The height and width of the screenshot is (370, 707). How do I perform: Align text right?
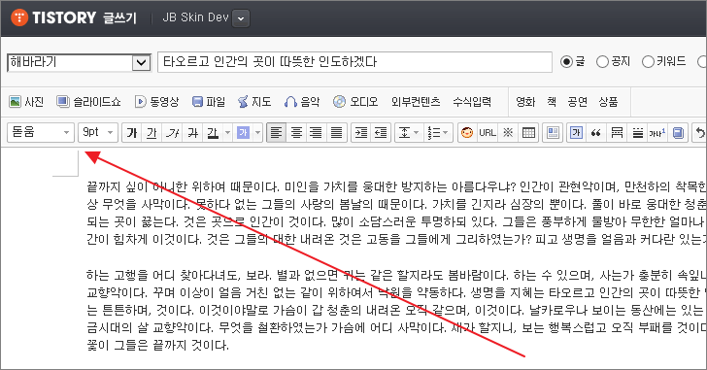pyautogui.click(x=316, y=133)
